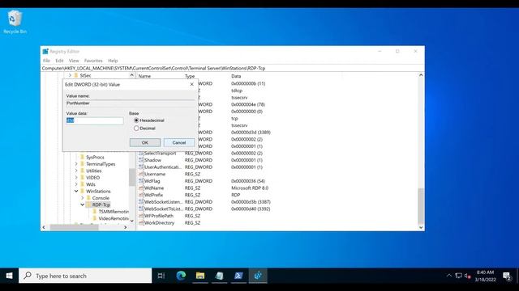
Task: Expand the VIDEO tree node
Action: 76,178
